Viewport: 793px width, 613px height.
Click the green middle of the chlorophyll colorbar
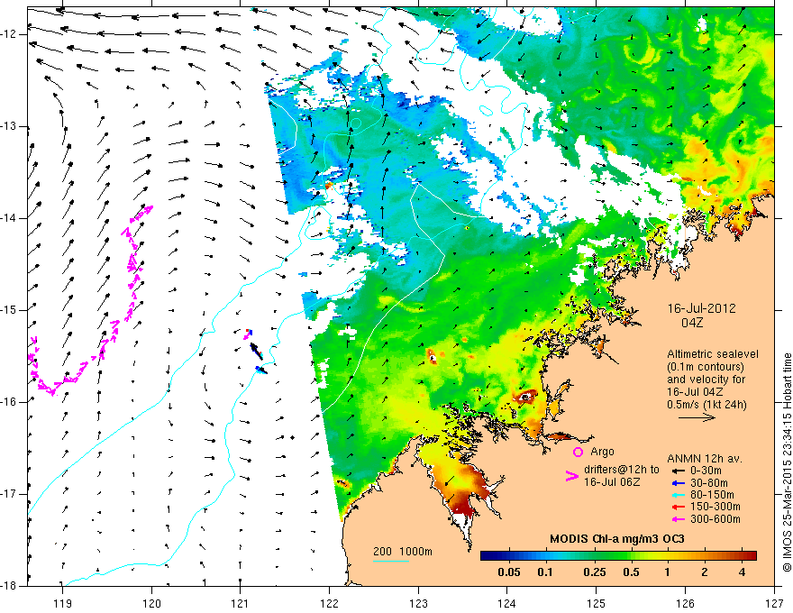pos(618,555)
